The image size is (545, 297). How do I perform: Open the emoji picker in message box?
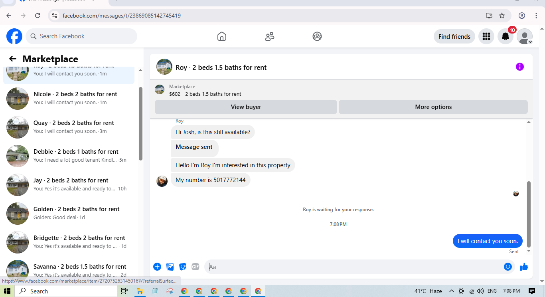[x=508, y=267]
